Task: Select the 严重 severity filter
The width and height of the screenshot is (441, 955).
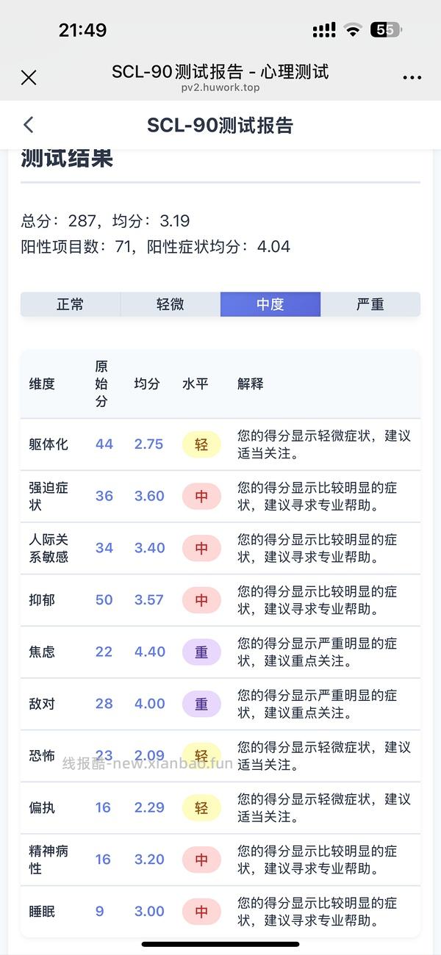Action: pos(370,303)
